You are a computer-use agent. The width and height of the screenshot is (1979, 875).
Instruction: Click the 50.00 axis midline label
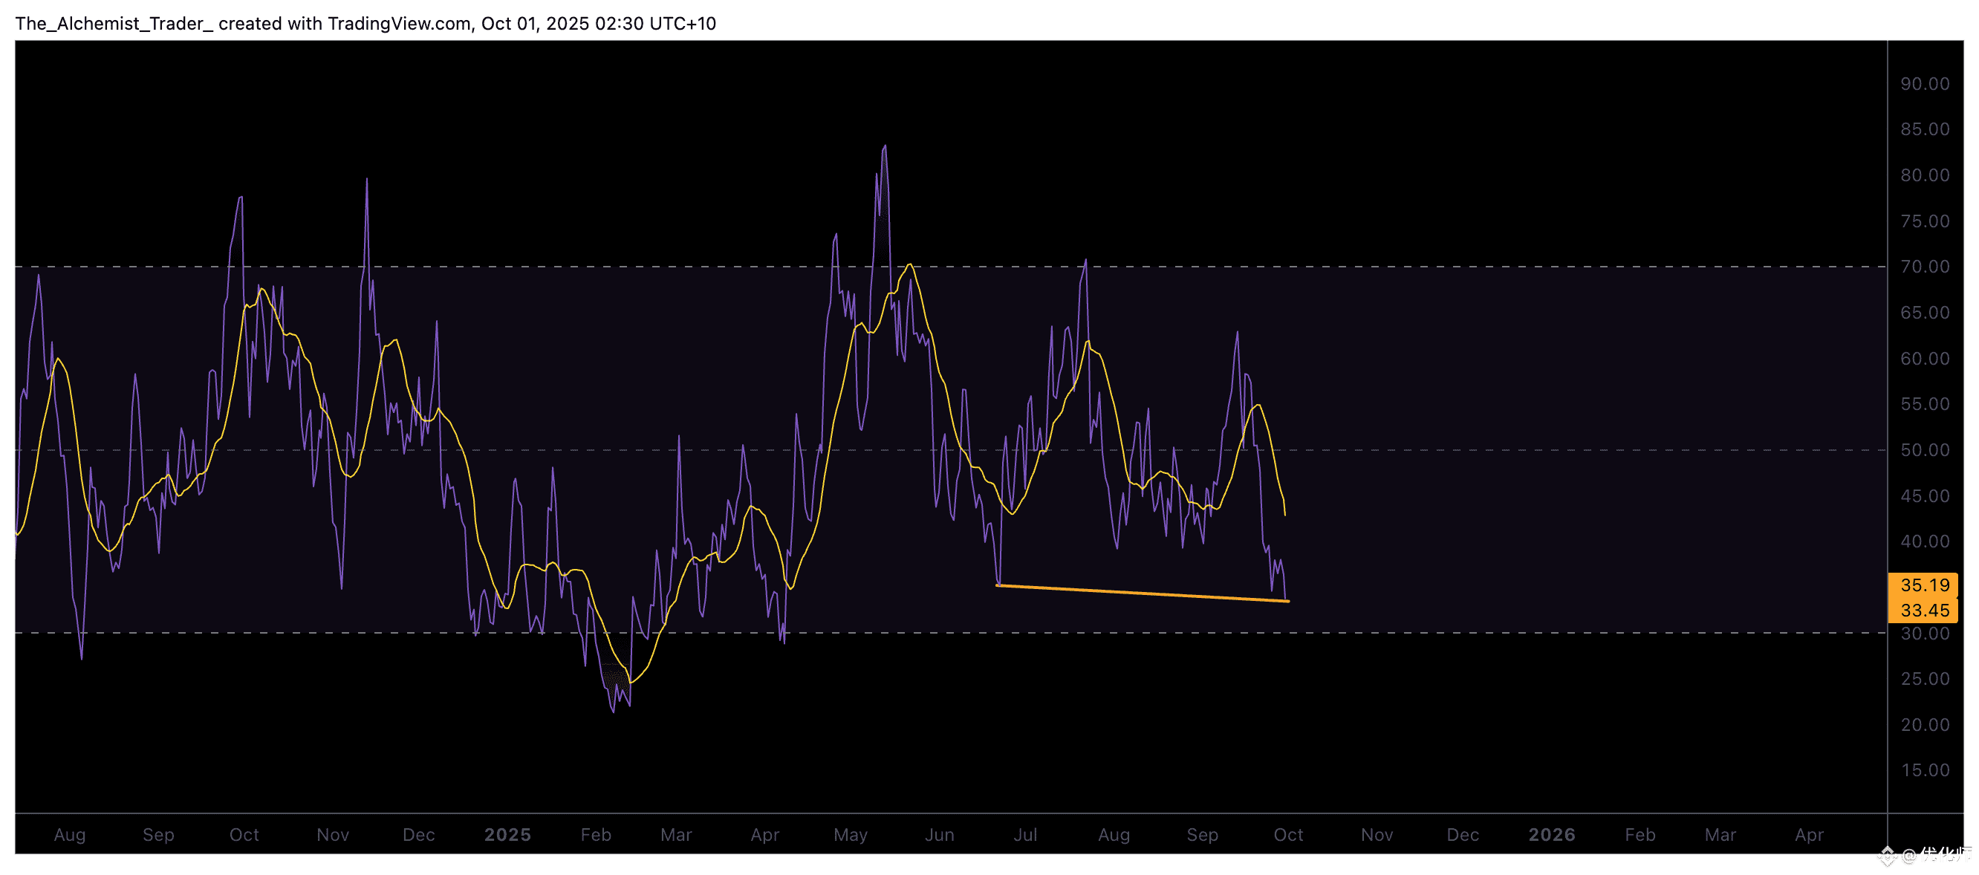(x=1924, y=450)
